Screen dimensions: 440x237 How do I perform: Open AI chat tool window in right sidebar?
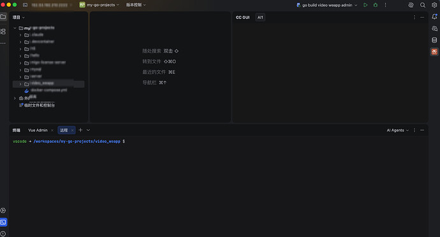(434, 29)
